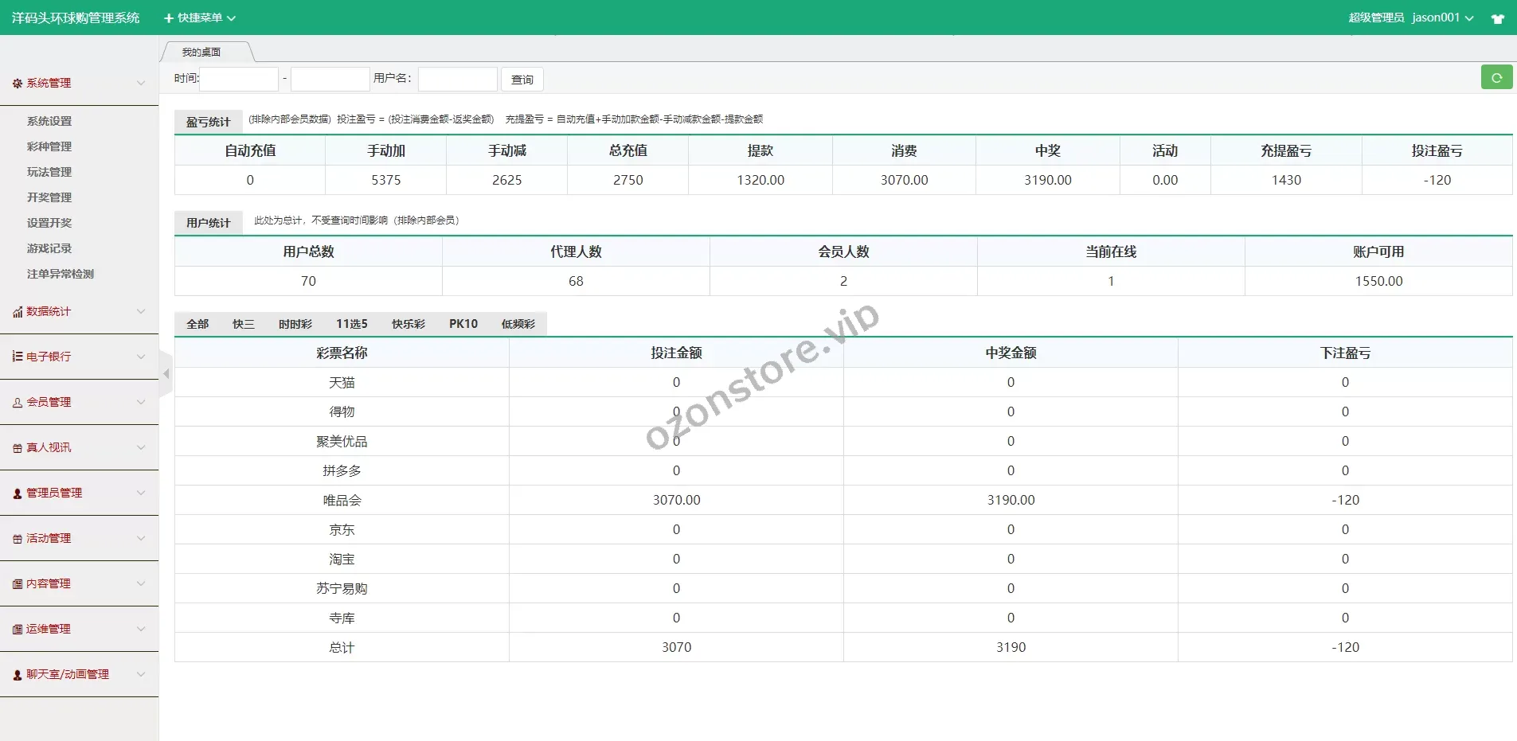This screenshot has width=1517, height=741.
Task: Click the gear icon beside 系统管理
Action: click(x=17, y=84)
